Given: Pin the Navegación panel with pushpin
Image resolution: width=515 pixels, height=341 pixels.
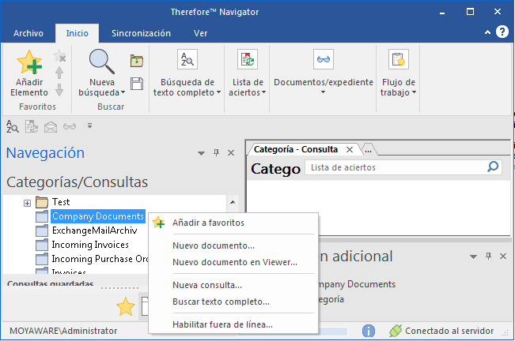Looking at the screenshot, I should tap(216, 153).
